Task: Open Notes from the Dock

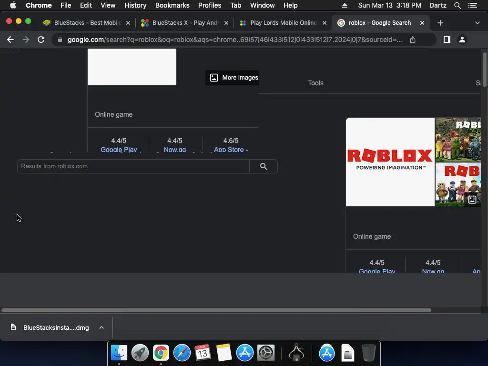Action: tap(224, 353)
